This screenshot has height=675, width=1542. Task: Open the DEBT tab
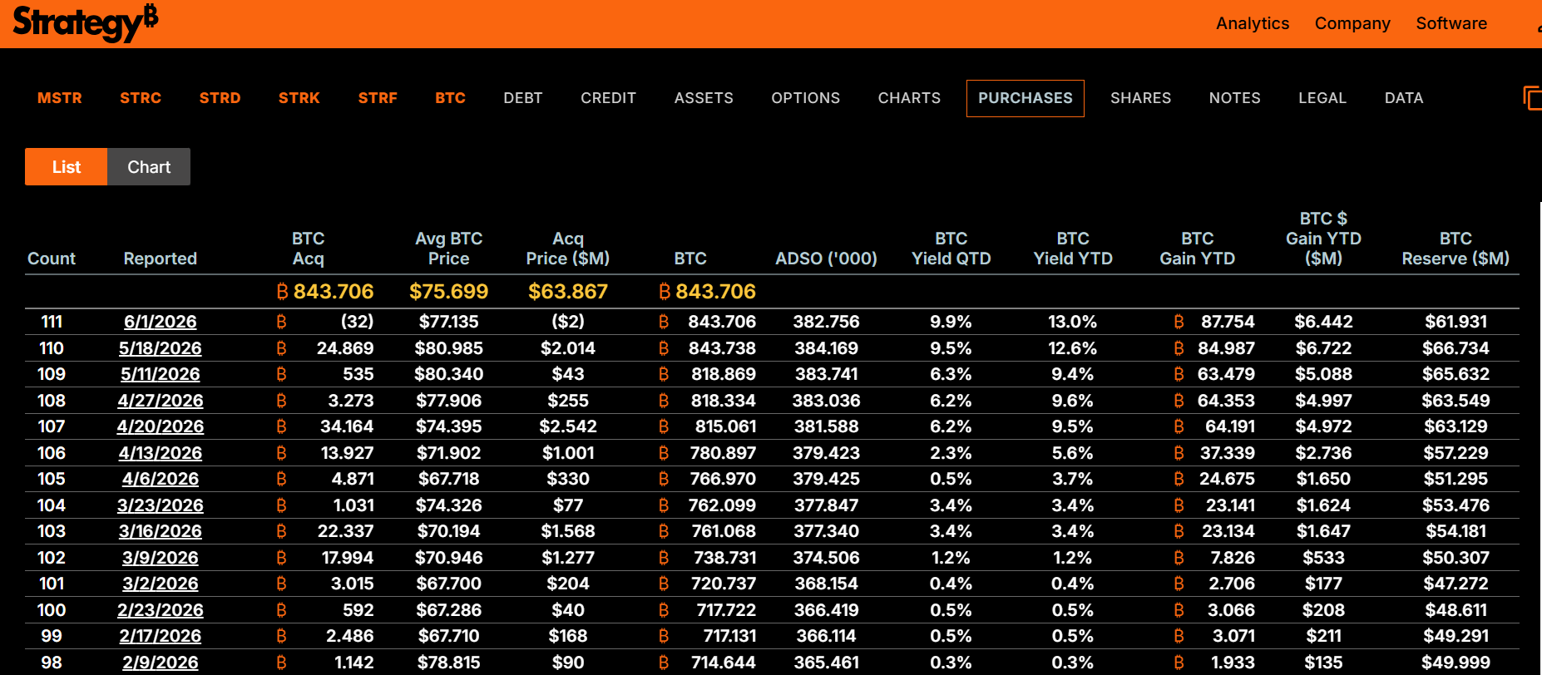pos(523,98)
